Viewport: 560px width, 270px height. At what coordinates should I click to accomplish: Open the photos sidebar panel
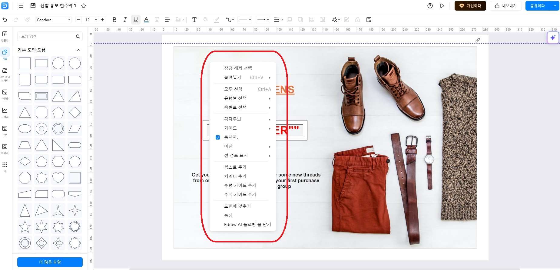[5, 94]
